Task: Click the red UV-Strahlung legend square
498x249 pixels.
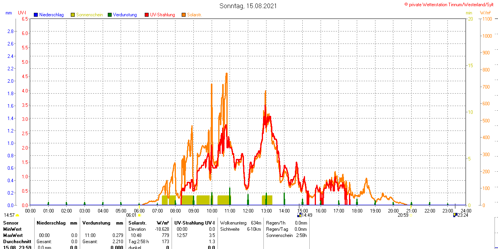Action: tap(147, 15)
